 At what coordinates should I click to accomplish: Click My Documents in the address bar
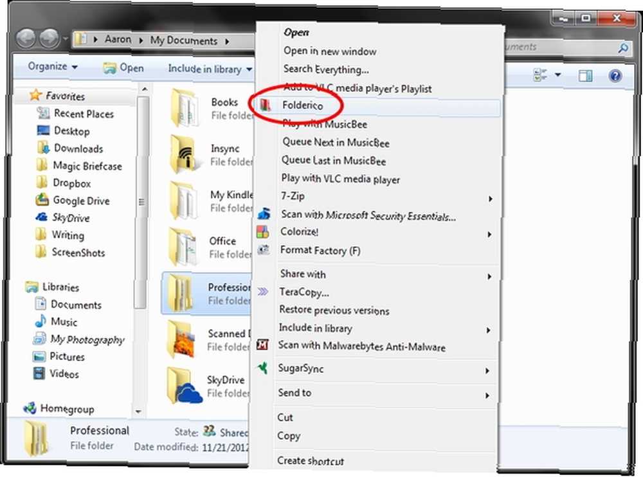click(x=184, y=40)
